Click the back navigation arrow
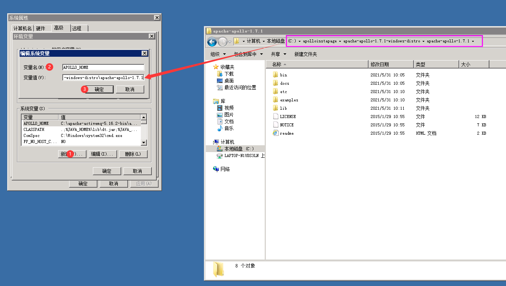The height and width of the screenshot is (286, 506). 212,42
